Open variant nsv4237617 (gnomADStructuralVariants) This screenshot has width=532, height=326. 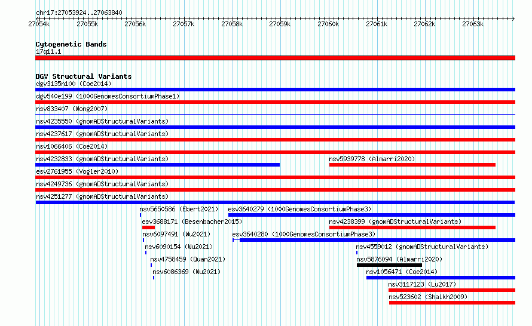coord(102,134)
